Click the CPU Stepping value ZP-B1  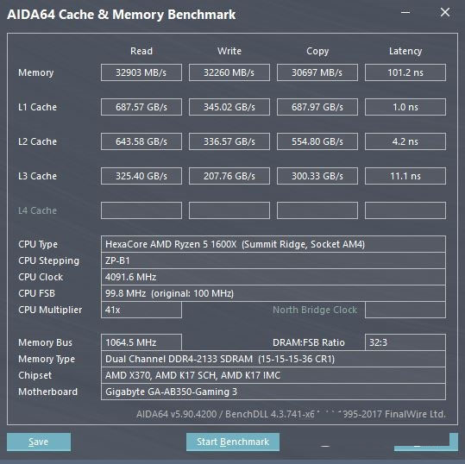(x=273, y=260)
